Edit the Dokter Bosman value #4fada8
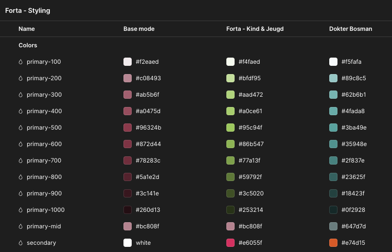This screenshot has width=392, height=252. click(353, 111)
